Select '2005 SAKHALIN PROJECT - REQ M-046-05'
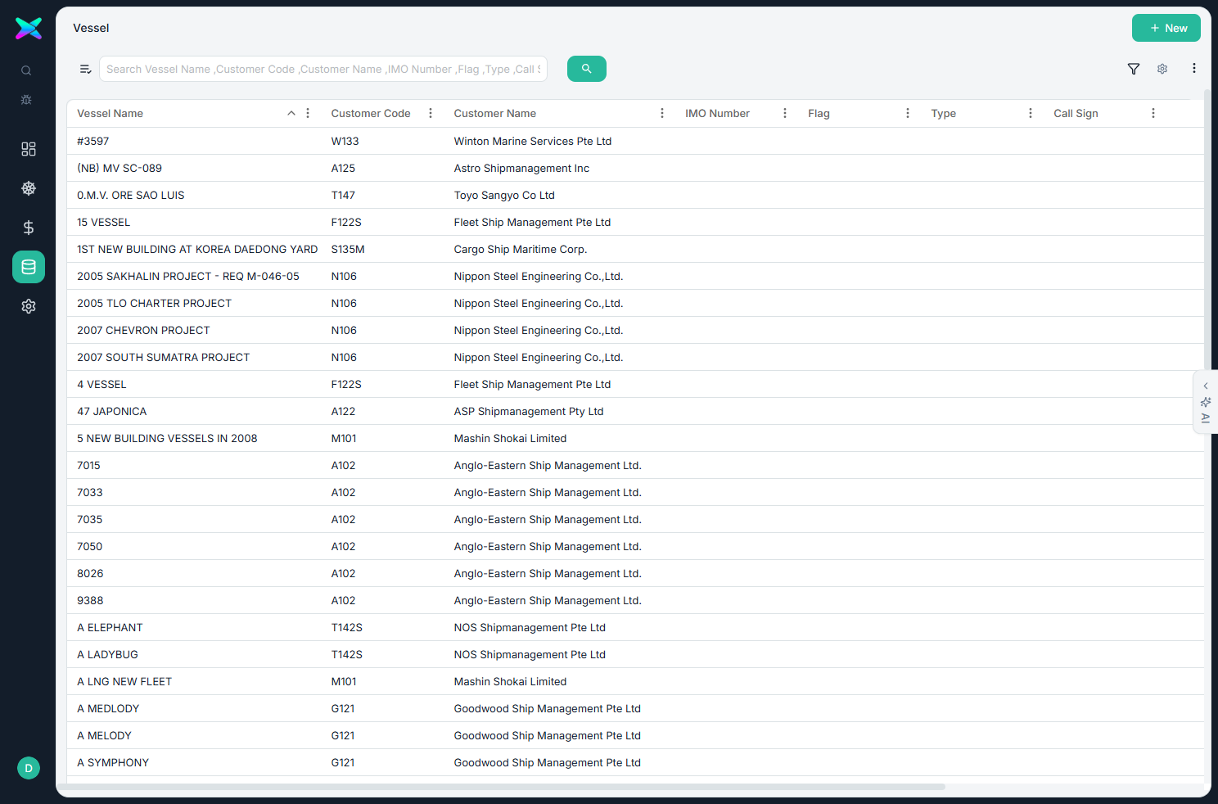1218x804 pixels. 635,276
